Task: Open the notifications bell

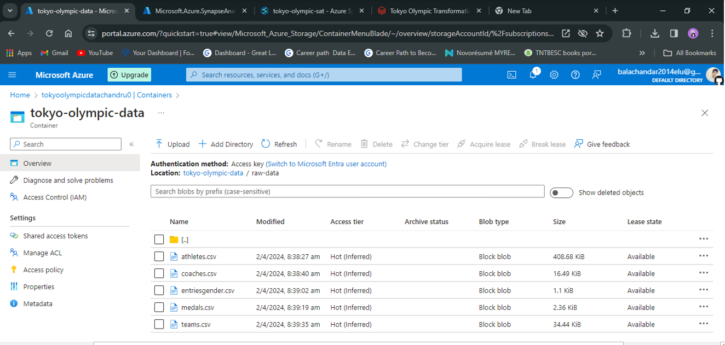Action: 533,75
